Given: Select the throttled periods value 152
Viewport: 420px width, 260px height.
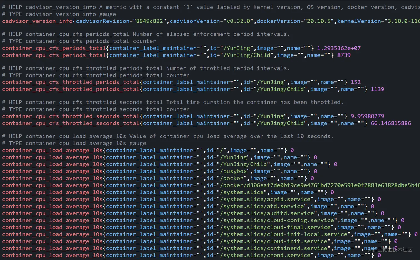Looking at the screenshot, I should (x=356, y=82).
